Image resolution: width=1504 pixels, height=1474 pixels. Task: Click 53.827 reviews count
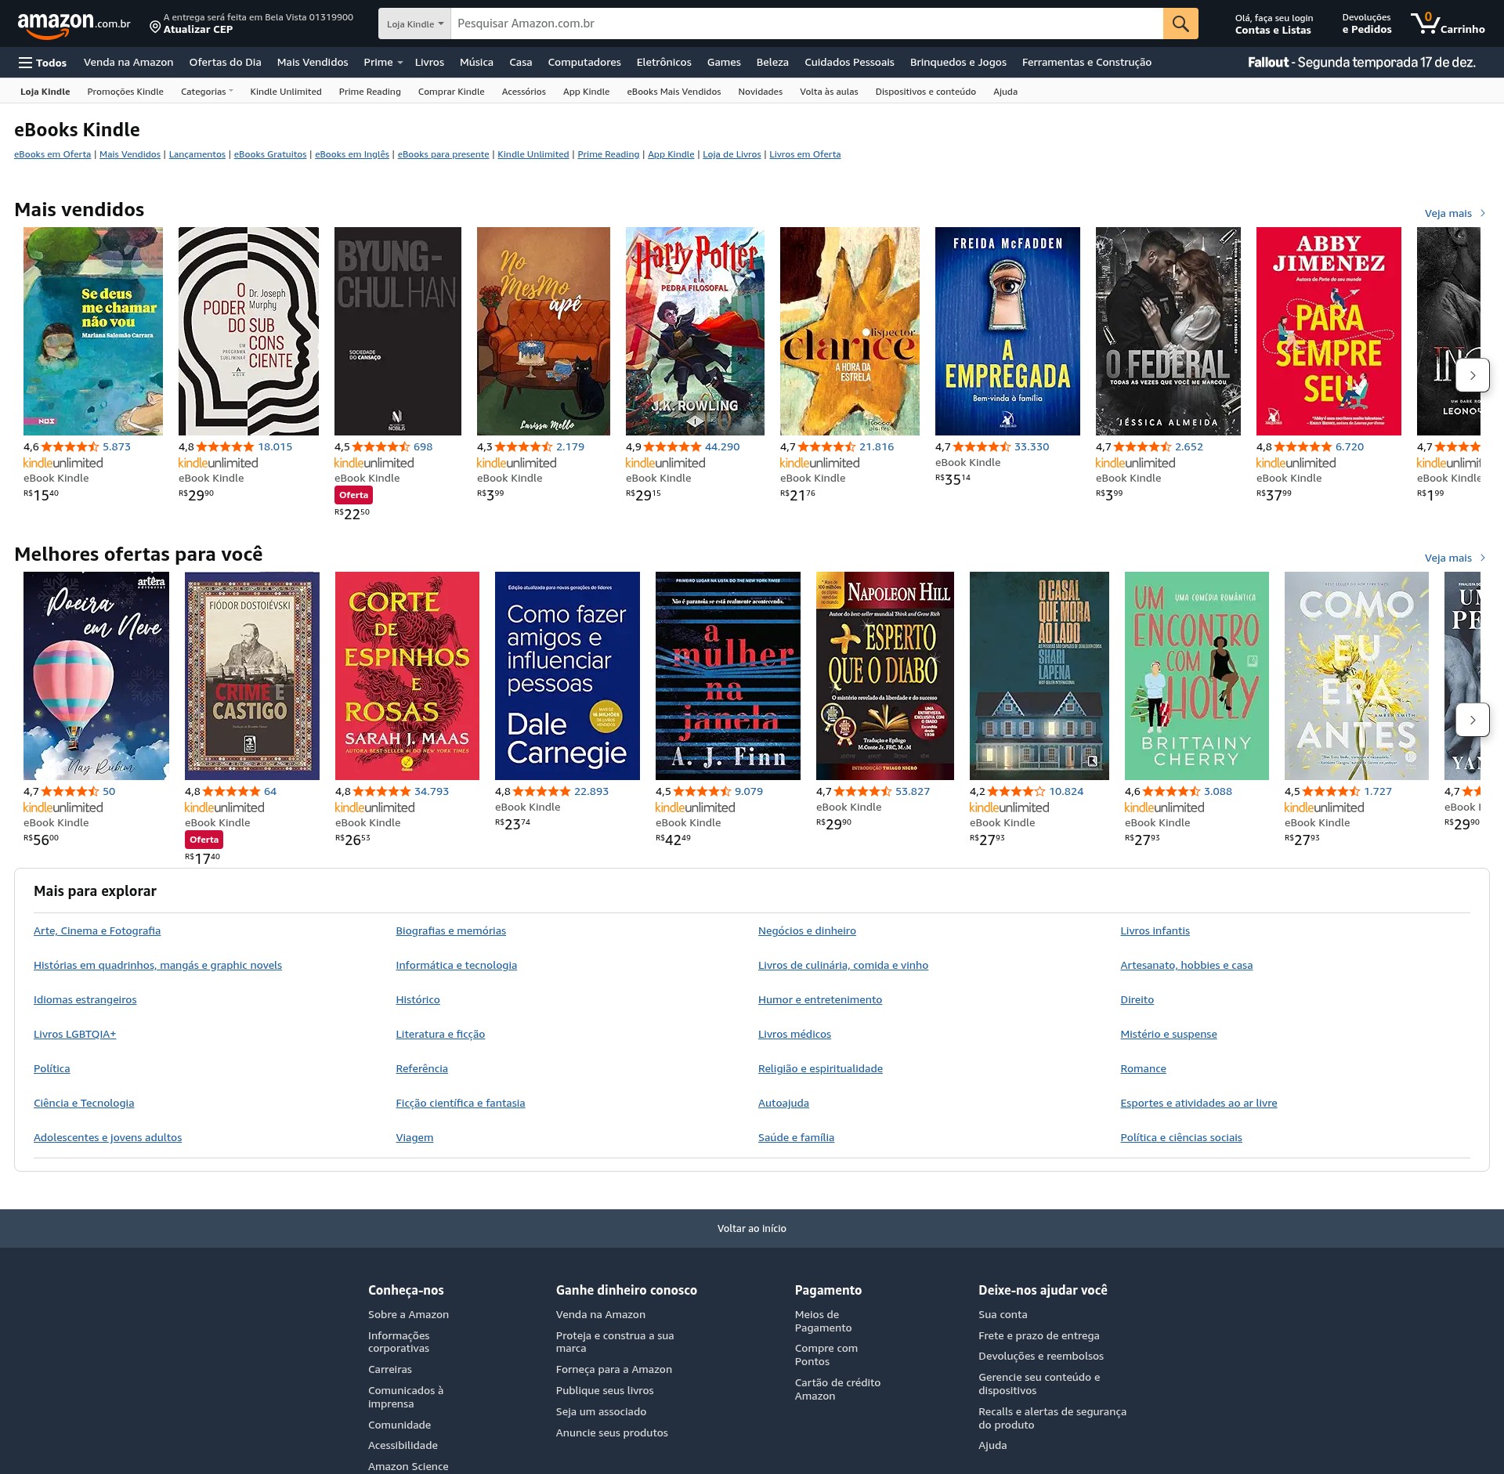(x=913, y=792)
